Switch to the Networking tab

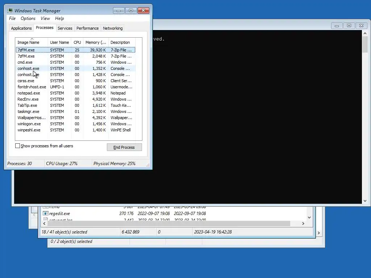coord(113,28)
